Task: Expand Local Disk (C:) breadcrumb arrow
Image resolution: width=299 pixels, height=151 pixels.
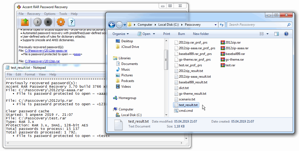Action: [182, 25]
